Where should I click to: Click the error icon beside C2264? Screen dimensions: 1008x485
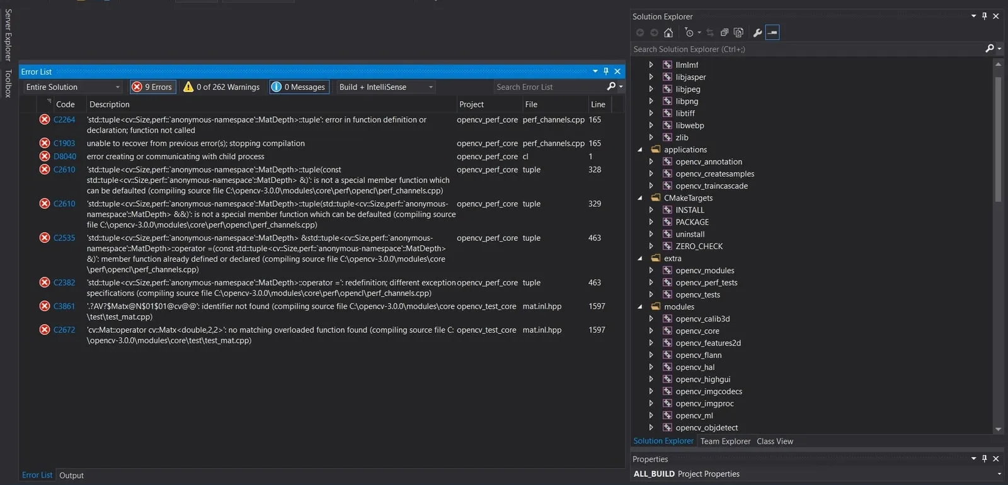[x=45, y=120]
